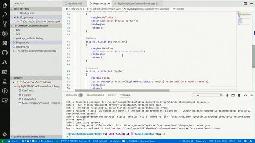Open the Explorer view in activity bar
This screenshot has height=143, width=255.
pyautogui.click(x=4, y=5)
